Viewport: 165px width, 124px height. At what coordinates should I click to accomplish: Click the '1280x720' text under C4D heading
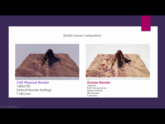click(x=23, y=86)
